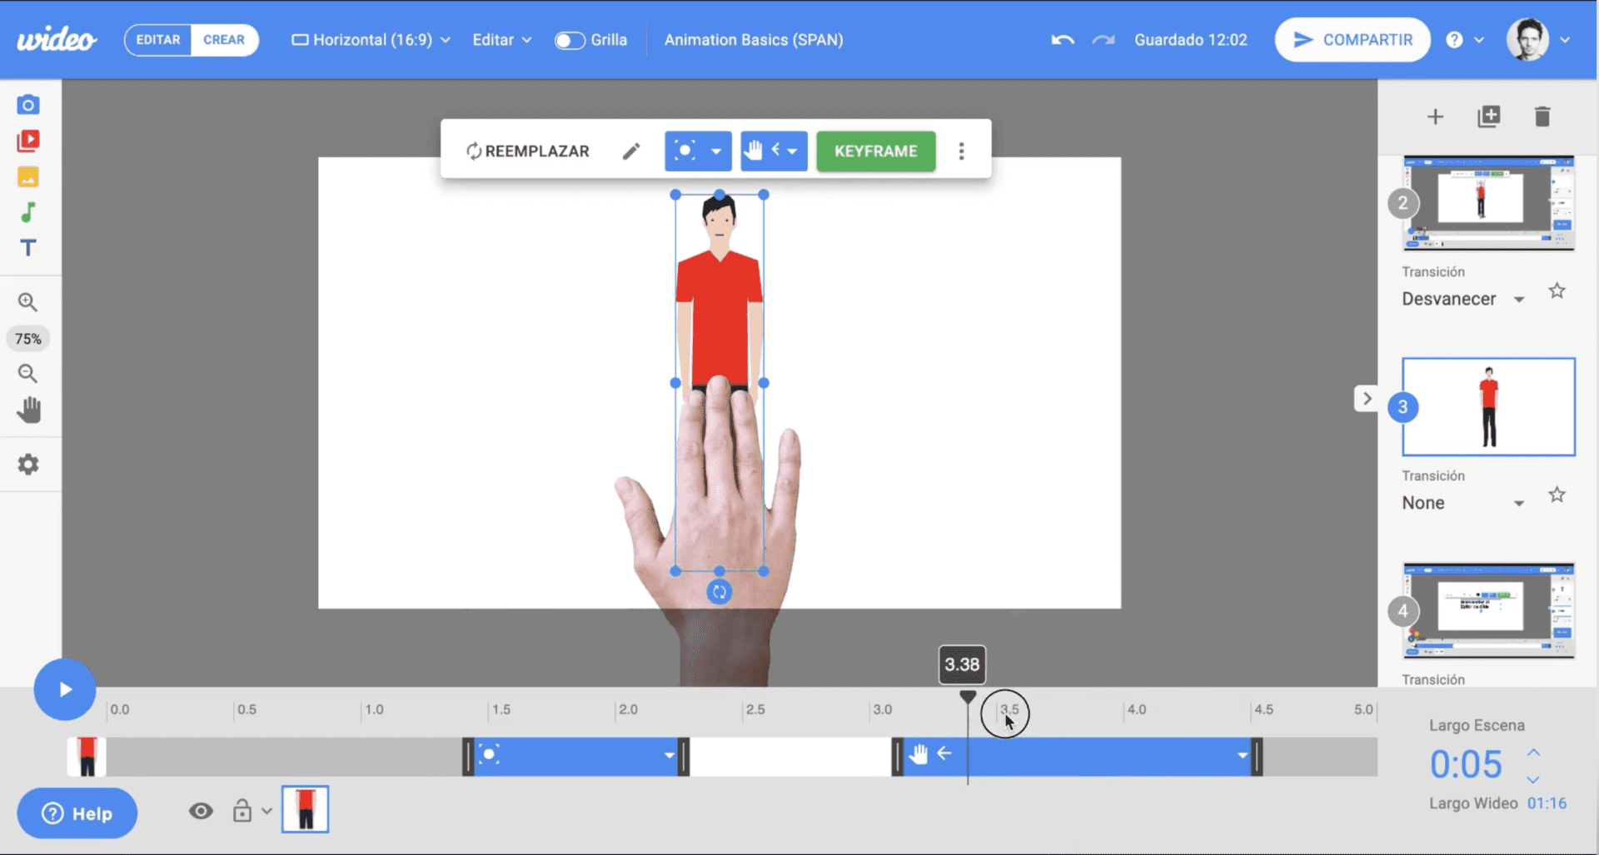Screen dimensions: 1599x855
Task: Select the music note audio tool
Action: 28,212
